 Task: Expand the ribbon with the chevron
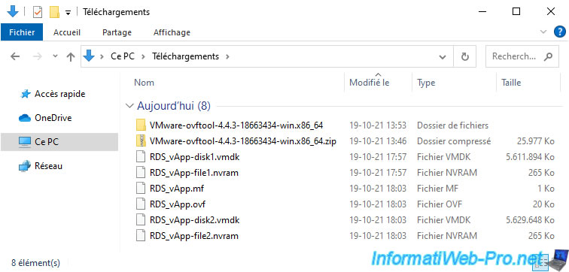pyautogui.click(x=543, y=32)
